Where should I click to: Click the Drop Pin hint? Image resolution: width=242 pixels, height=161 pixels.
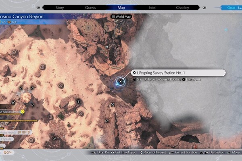click(100, 153)
